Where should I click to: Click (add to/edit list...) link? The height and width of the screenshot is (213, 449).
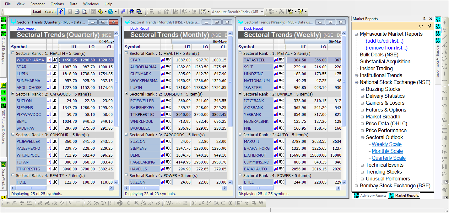point(384,41)
